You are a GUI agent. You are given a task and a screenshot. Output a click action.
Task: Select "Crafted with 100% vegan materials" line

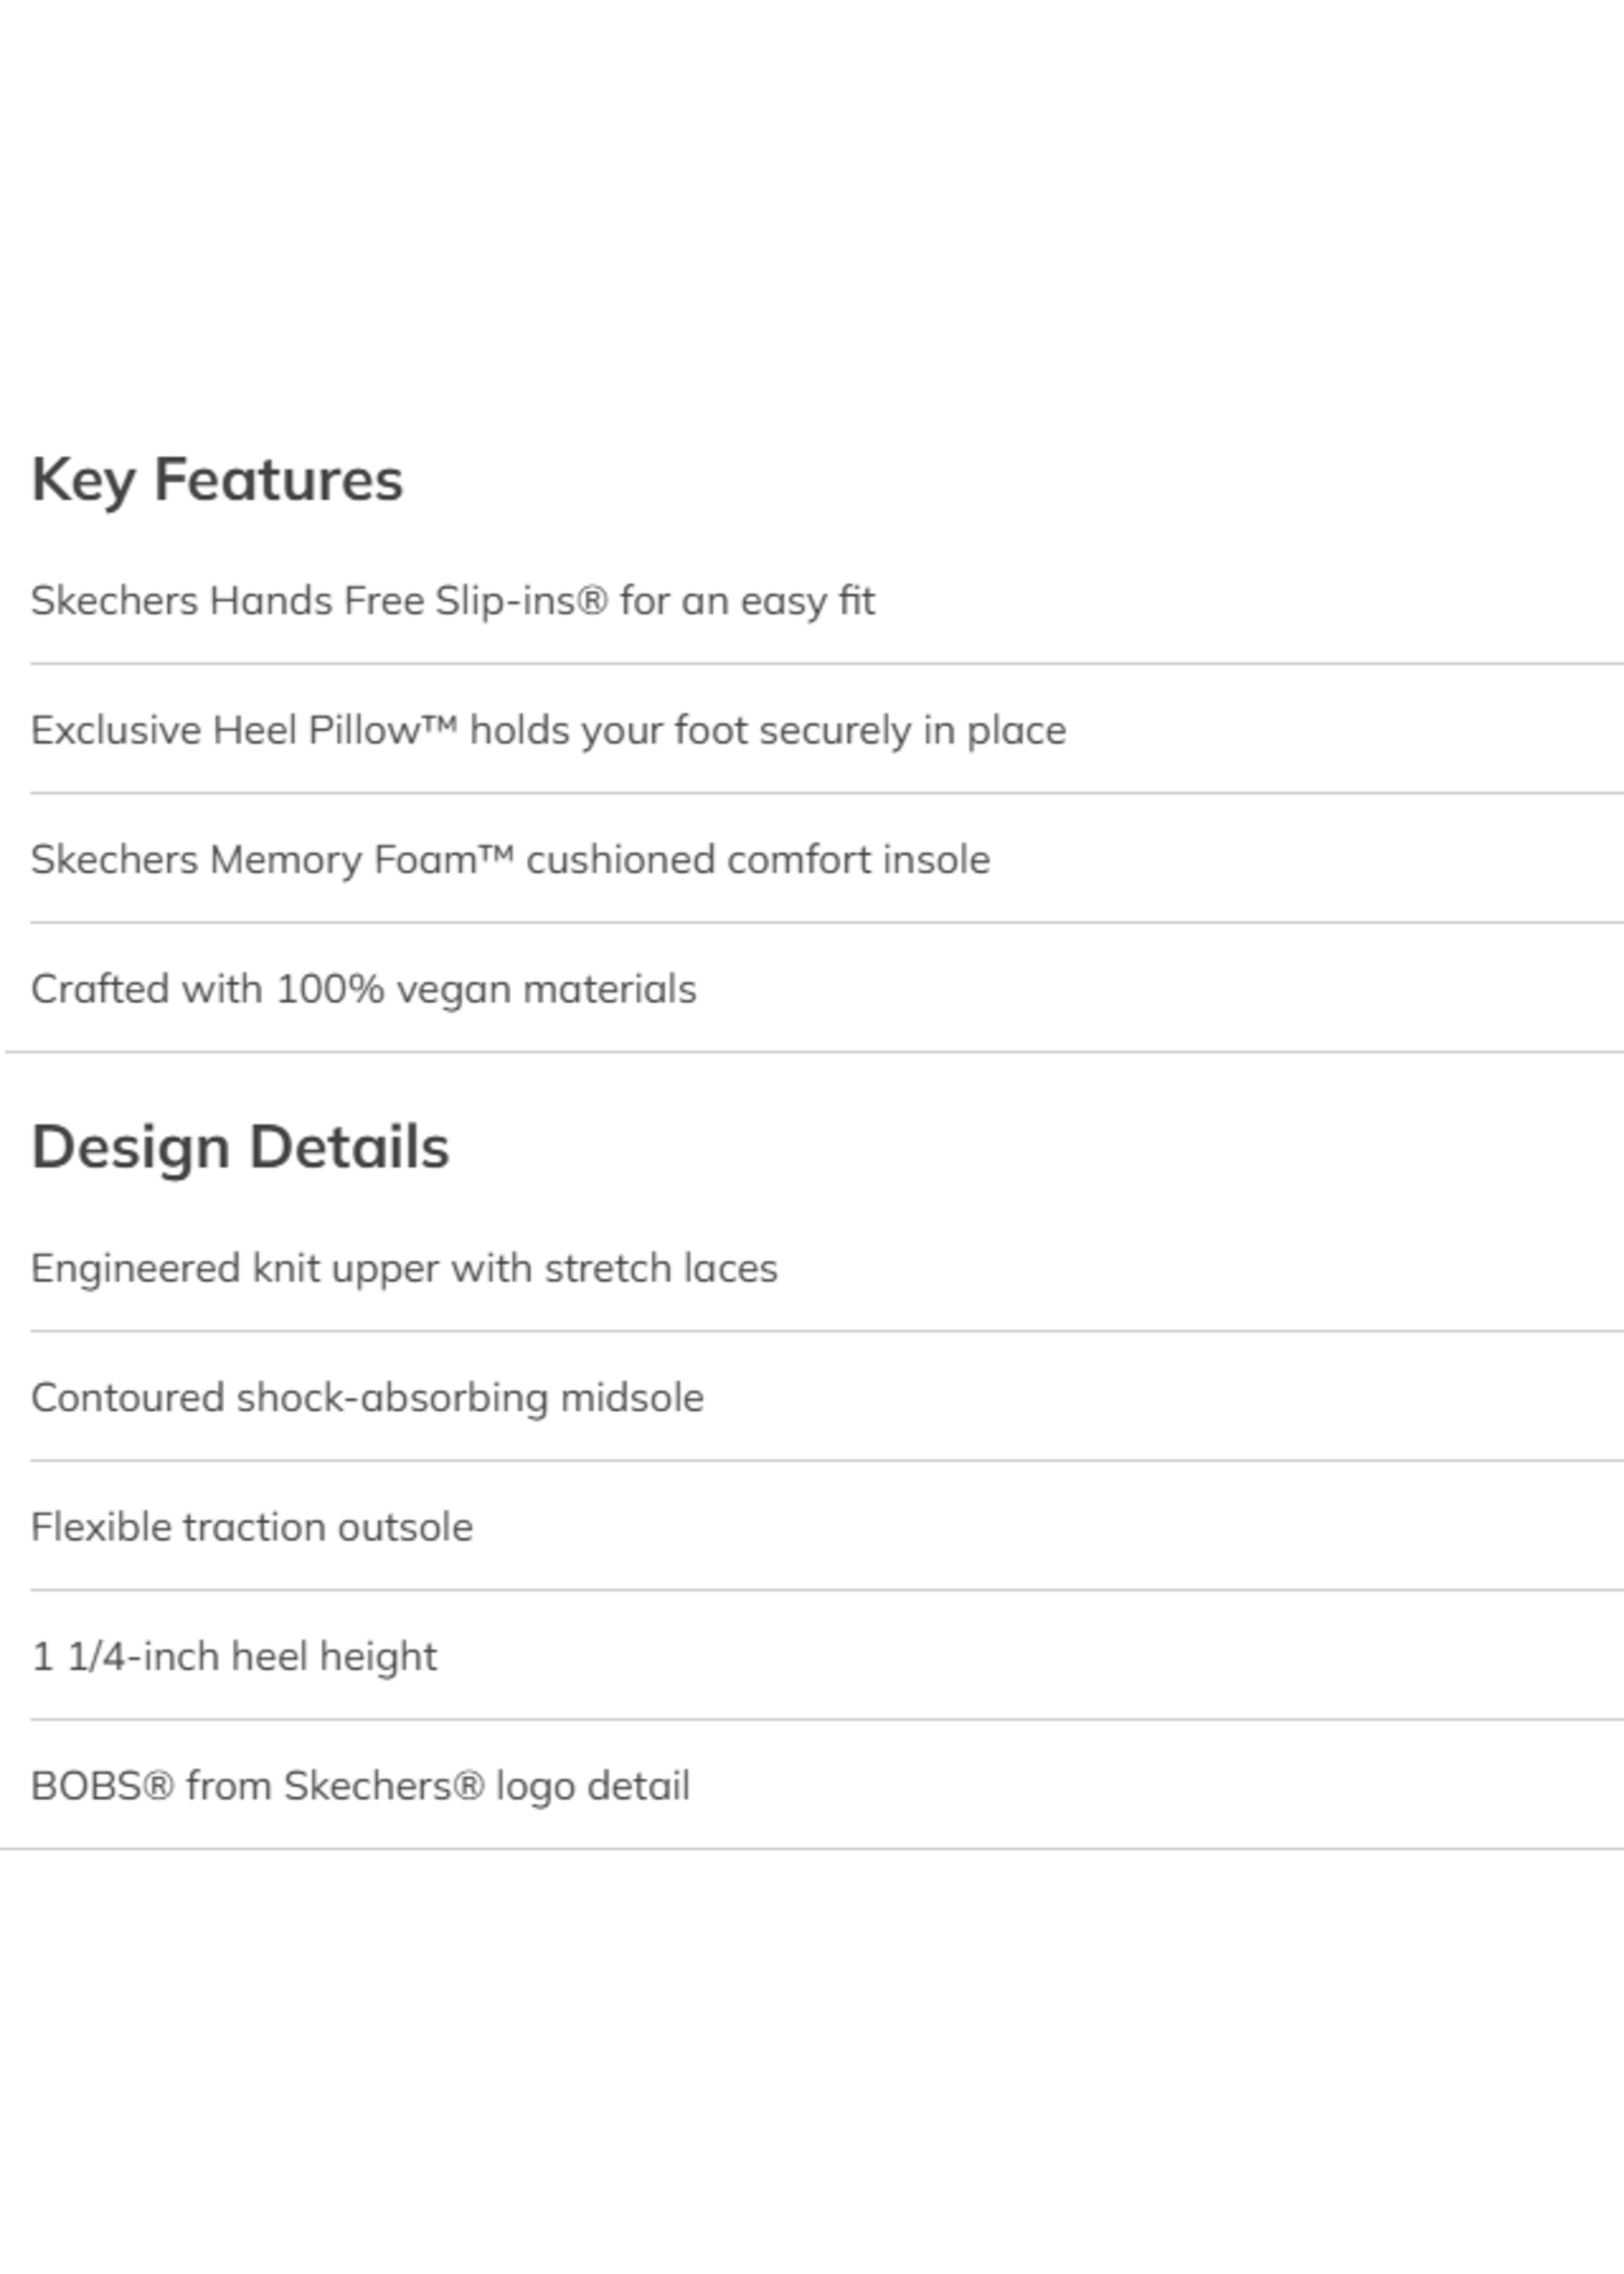pos(363,989)
